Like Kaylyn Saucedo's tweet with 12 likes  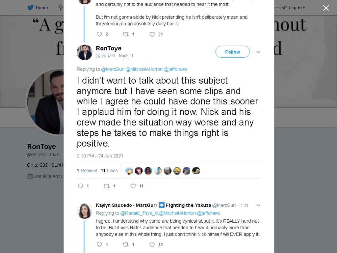152,245
